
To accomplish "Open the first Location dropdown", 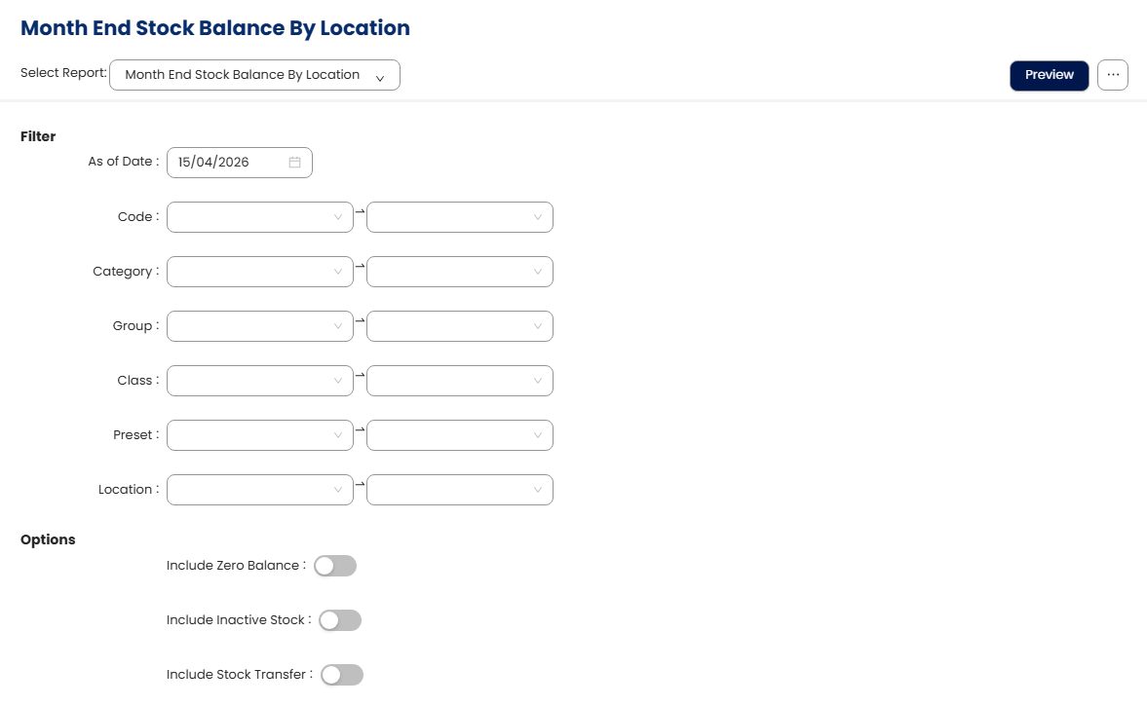I will (260, 490).
